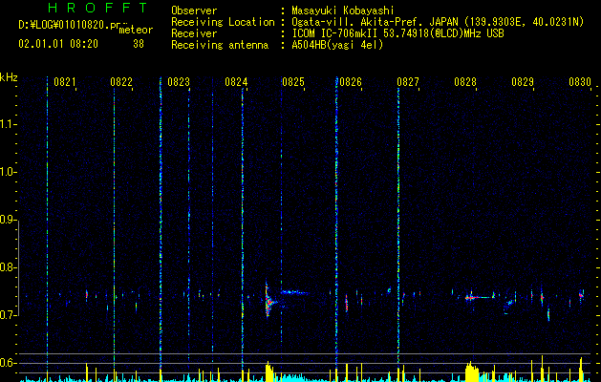Click the HROFFT title text

pos(97,8)
